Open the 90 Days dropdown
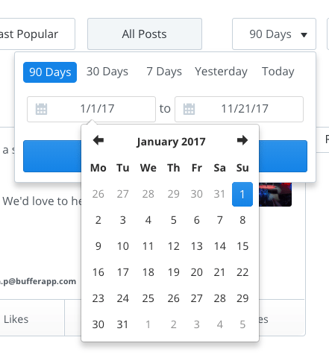Viewport: 329px width, 355px height. tap(274, 34)
